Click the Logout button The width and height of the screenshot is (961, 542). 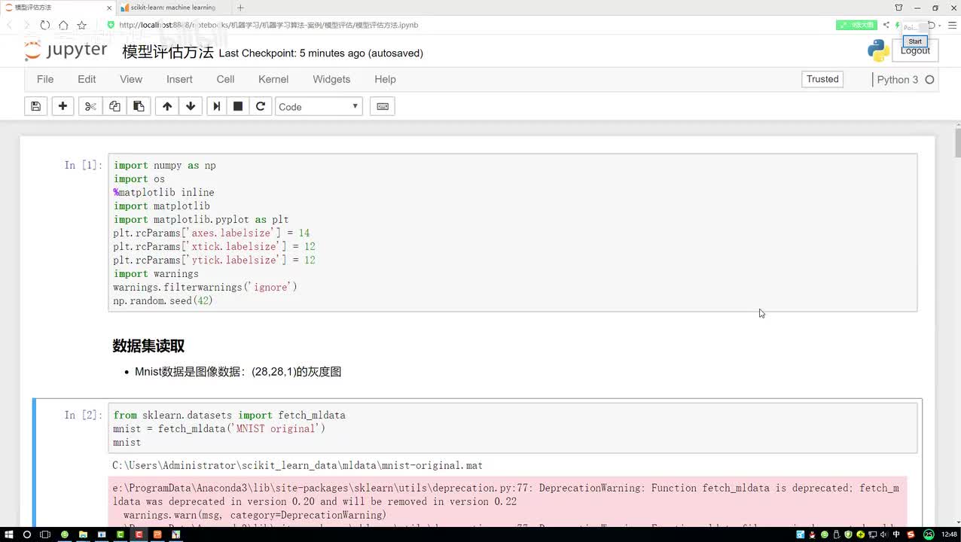click(915, 50)
